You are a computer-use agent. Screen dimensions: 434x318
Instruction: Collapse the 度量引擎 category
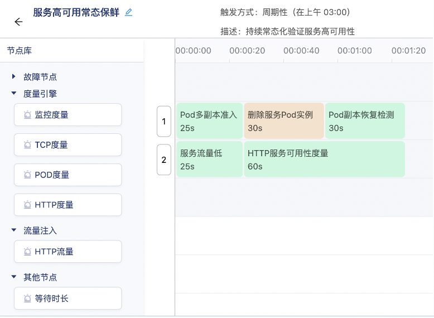tap(14, 94)
